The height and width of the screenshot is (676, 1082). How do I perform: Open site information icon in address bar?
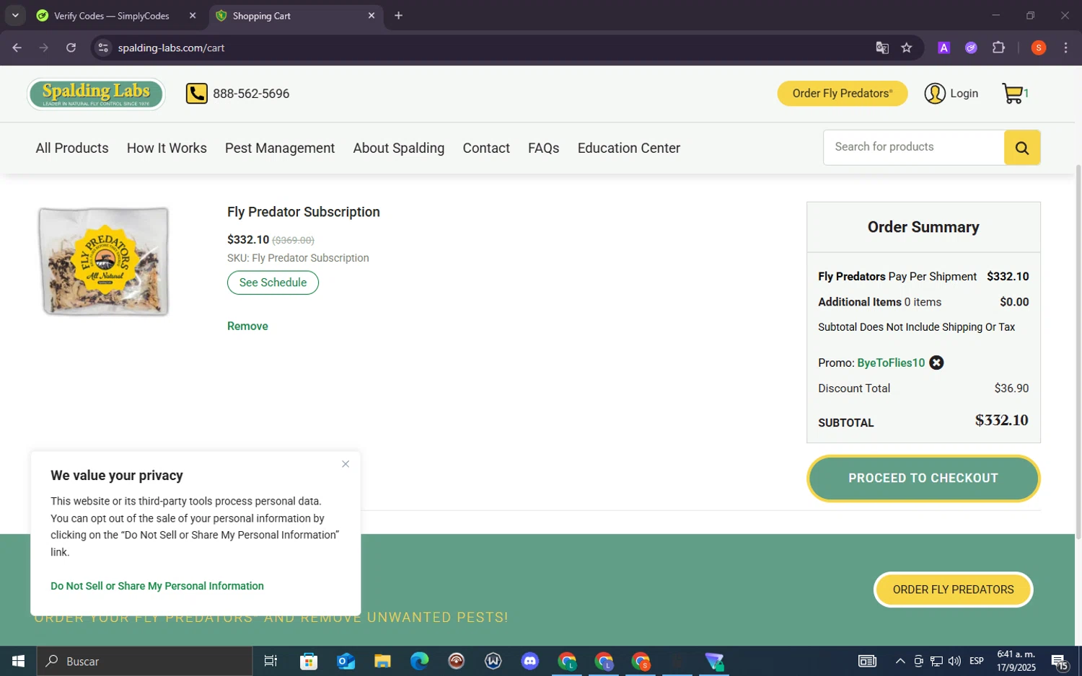coord(103,48)
